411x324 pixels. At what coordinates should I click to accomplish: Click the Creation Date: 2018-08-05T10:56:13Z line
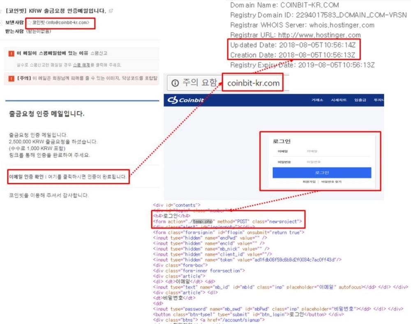coord(293,55)
